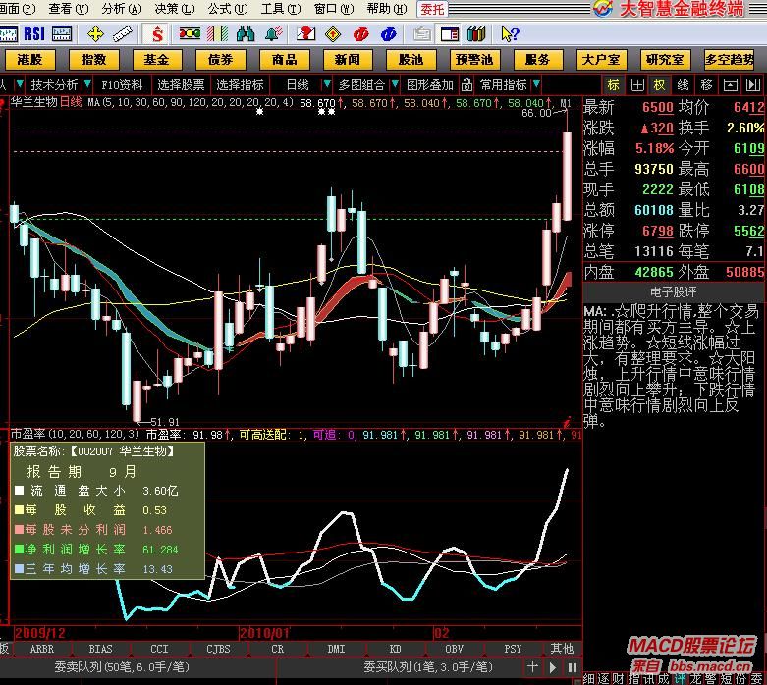Click the red dollar sign S icon
767x685 pixels.
(157, 34)
